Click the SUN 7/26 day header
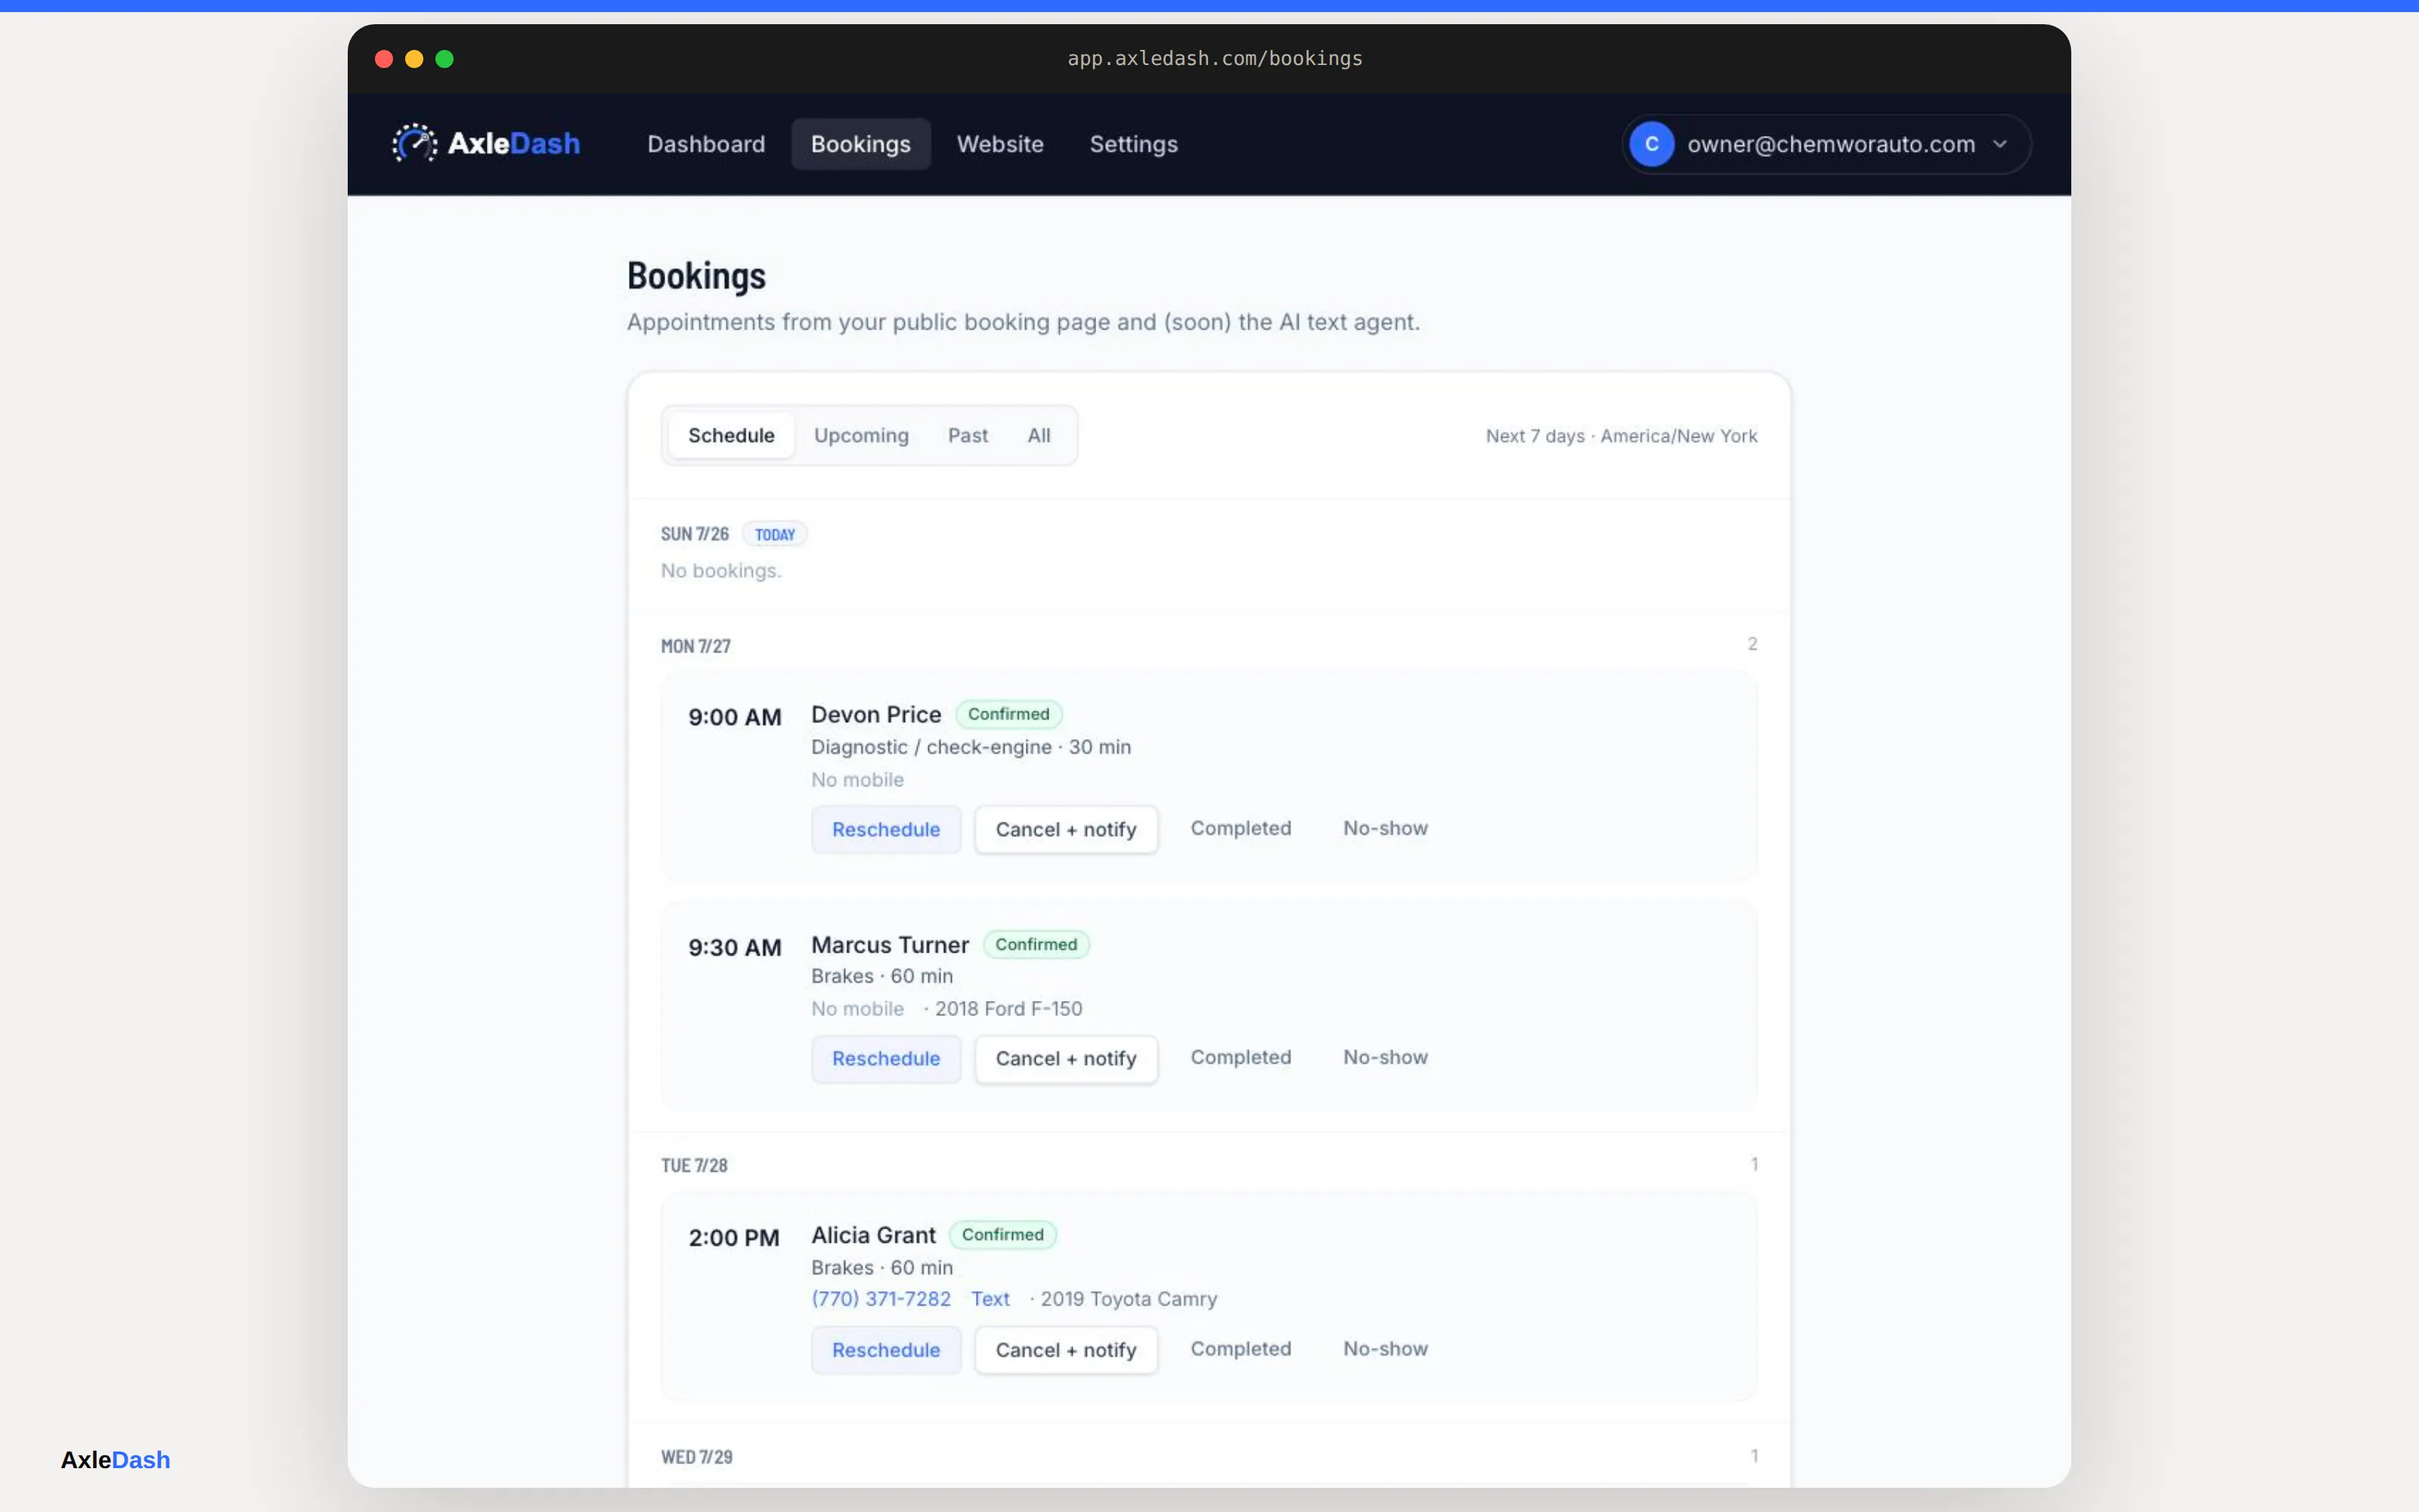 coord(695,534)
